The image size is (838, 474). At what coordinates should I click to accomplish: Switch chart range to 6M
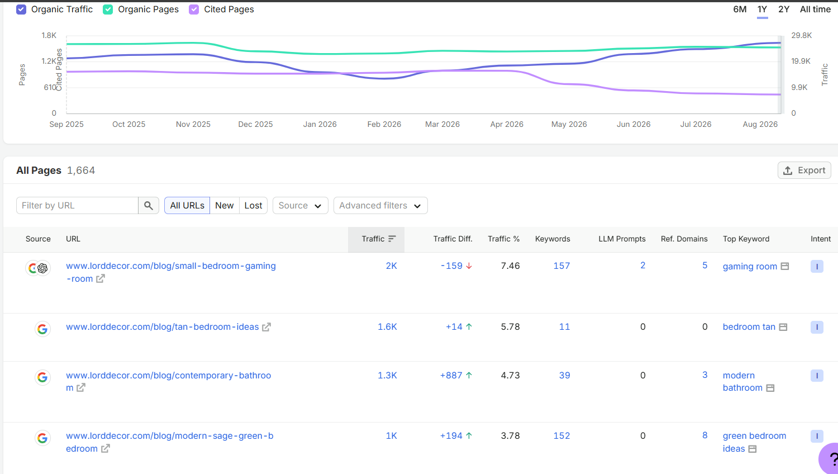pyautogui.click(x=740, y=10)
